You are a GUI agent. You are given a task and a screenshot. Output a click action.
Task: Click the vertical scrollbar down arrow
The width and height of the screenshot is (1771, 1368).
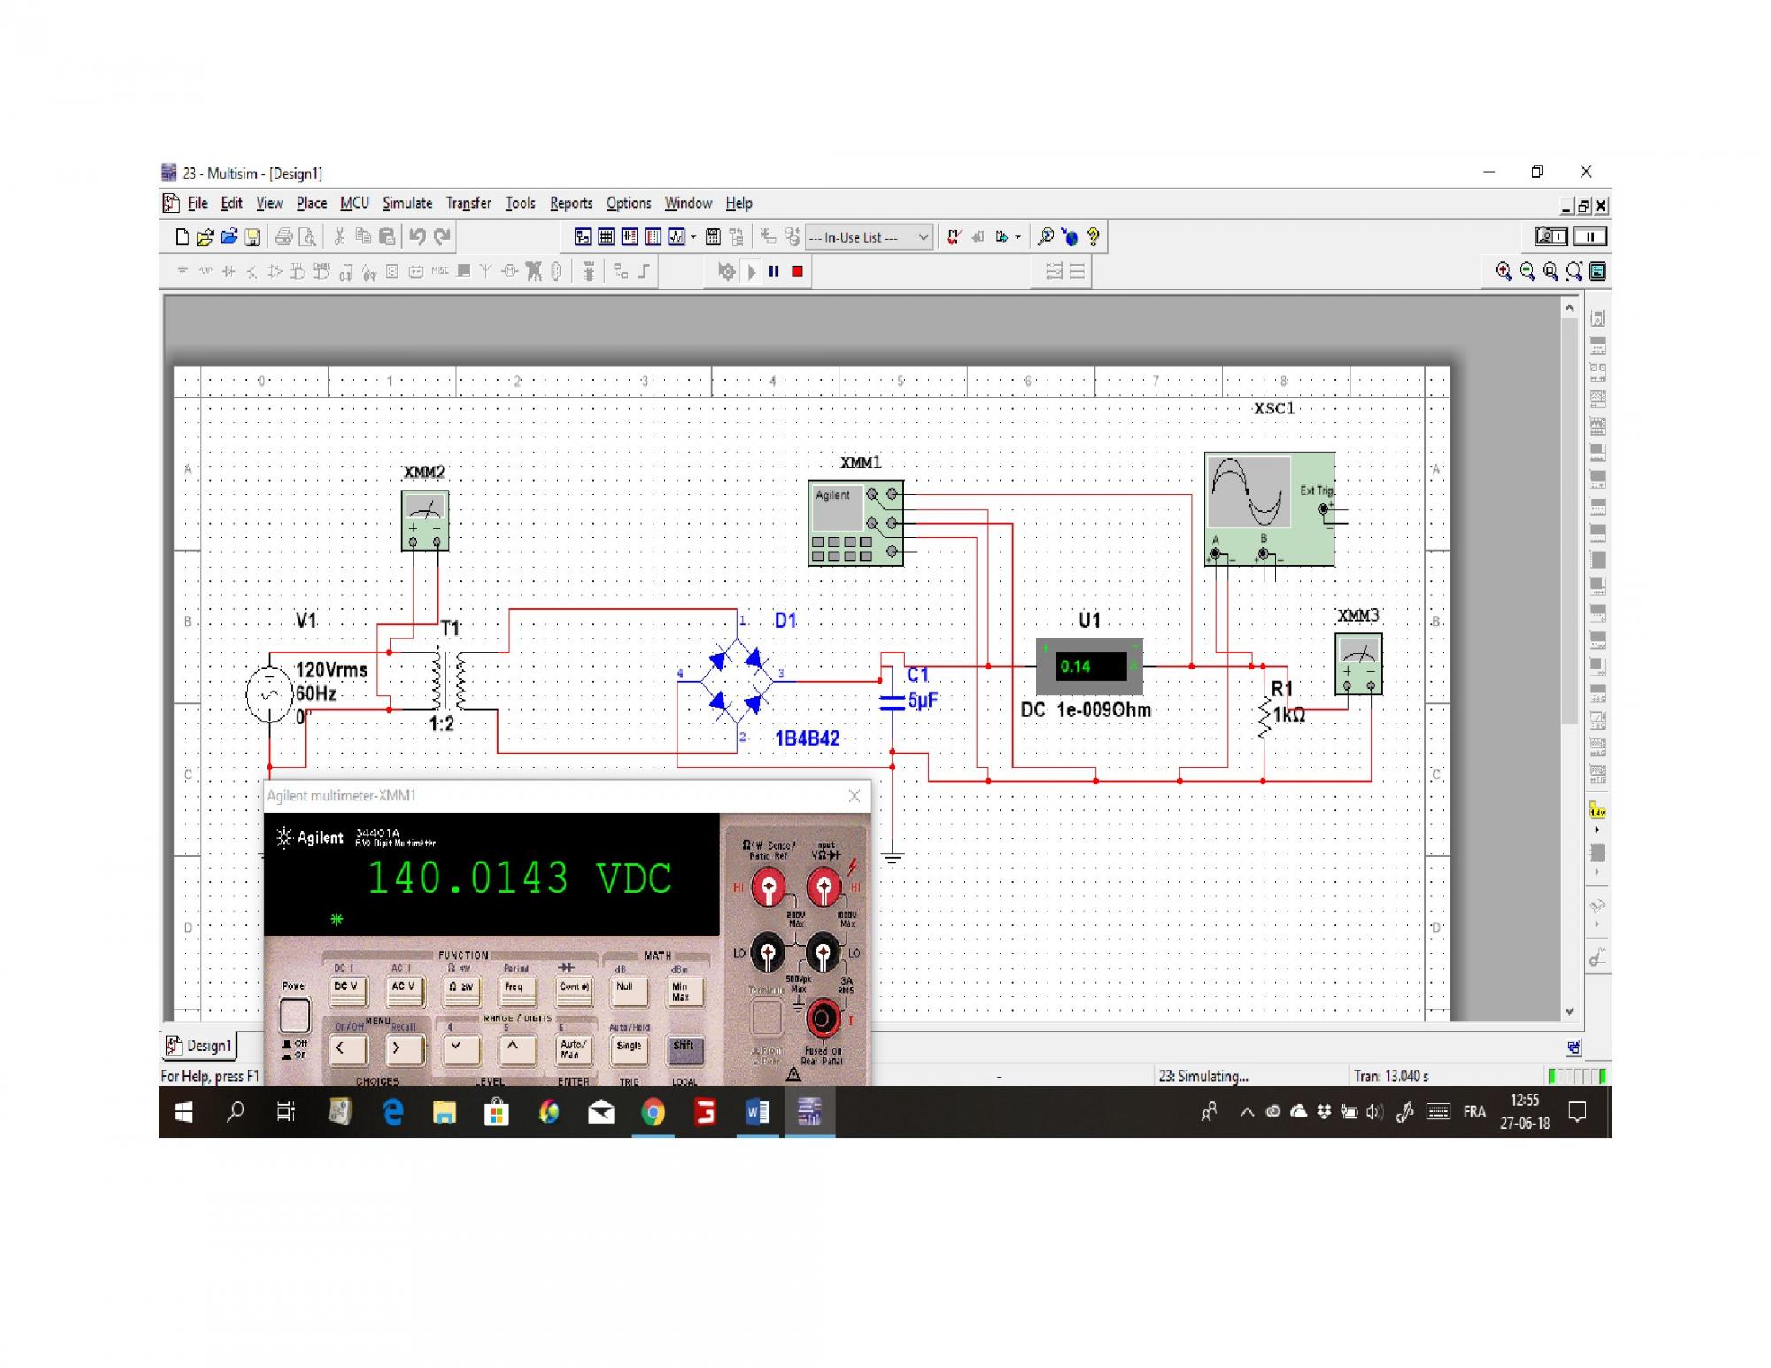click(x=1569, y=1011)
